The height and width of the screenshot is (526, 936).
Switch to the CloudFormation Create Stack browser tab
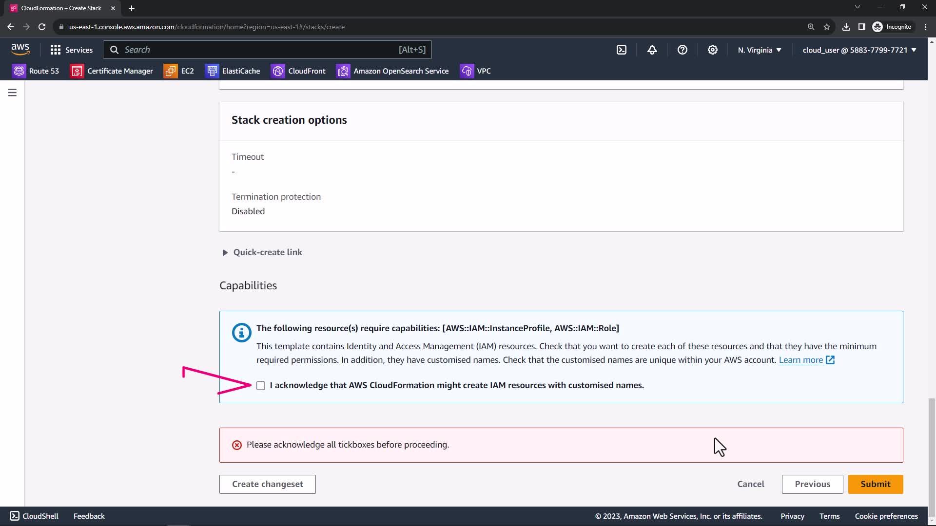click(61, 8)
